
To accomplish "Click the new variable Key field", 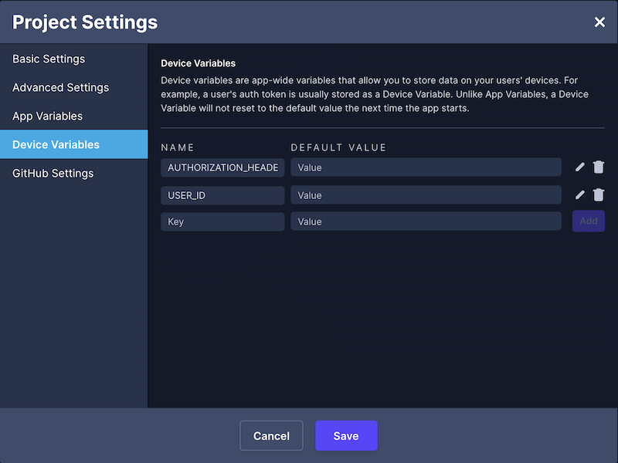I will click(222, 221).
